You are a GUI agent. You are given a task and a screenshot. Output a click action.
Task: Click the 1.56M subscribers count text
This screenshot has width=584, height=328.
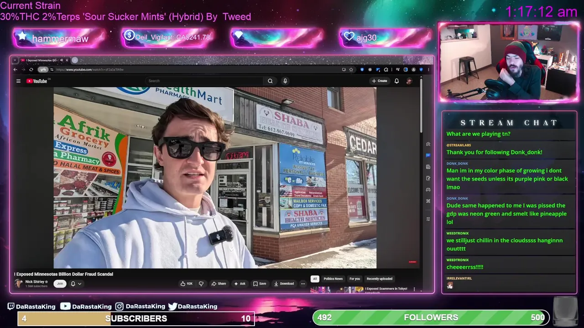point(36,286)
